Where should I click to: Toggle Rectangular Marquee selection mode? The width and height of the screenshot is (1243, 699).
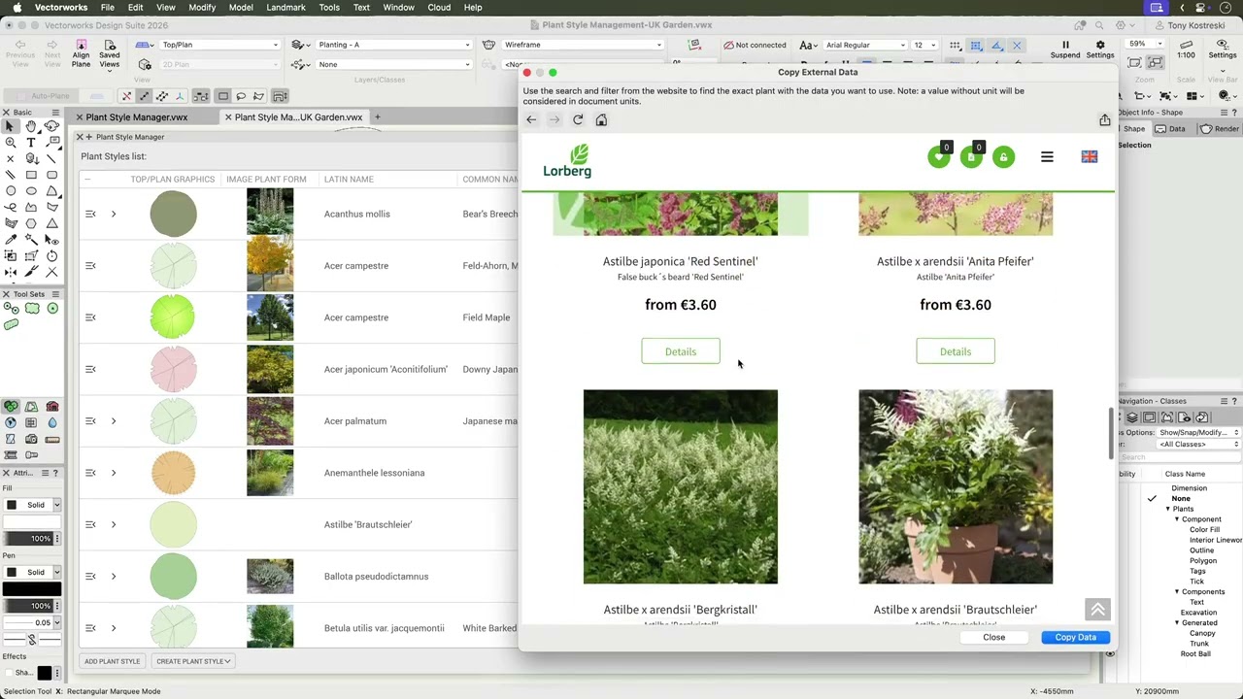[x=222, y=96]
